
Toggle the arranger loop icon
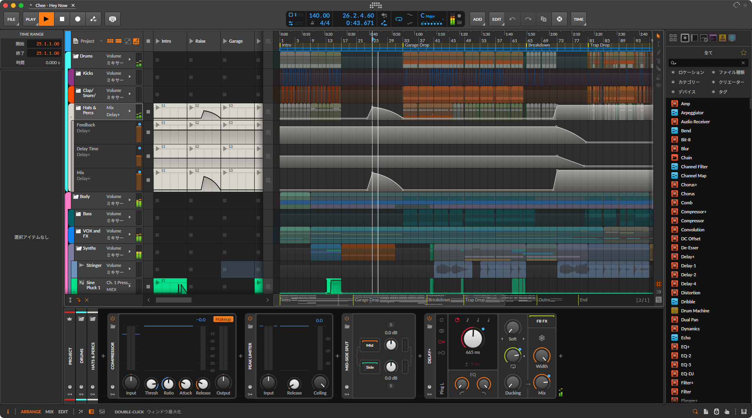click(399, 19)
